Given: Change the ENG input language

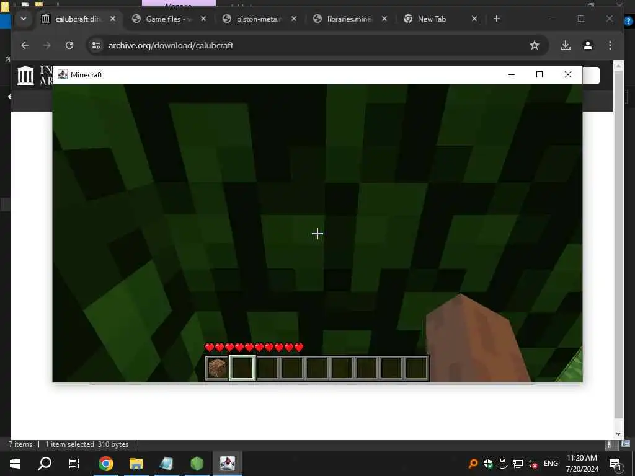Looking at the screenshot, I should pos(551,464).
